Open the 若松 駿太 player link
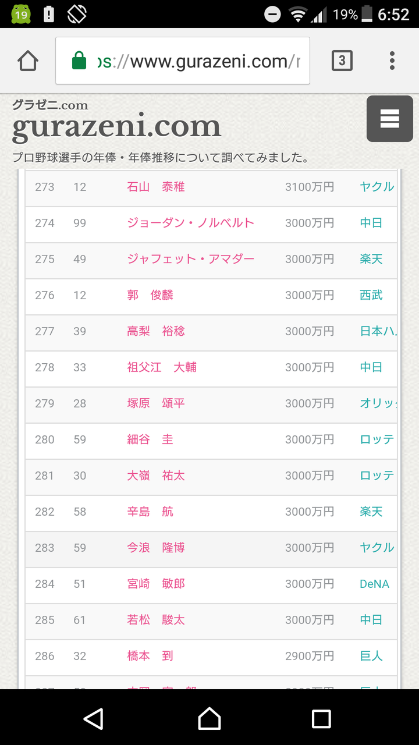 click(x=156, y=620)
